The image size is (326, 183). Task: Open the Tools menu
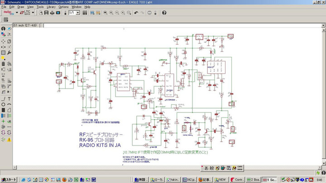[x=40, y=7]
